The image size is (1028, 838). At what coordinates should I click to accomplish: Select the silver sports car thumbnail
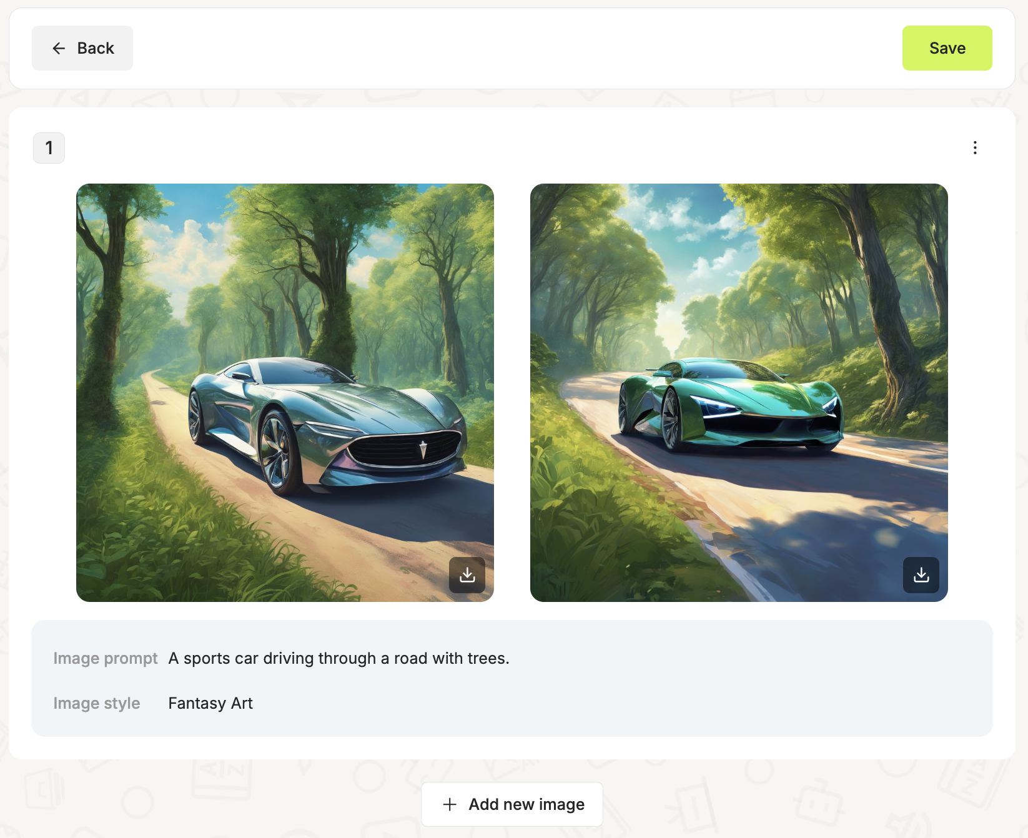coord(285,393)
